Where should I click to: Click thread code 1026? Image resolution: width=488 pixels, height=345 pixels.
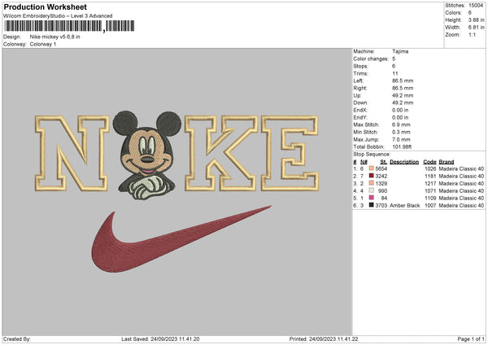click(430, 168)
